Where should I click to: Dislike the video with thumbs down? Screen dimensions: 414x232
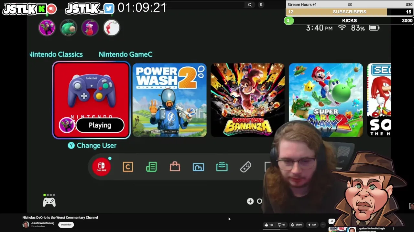pyautogui.click(x=282, y=225)
